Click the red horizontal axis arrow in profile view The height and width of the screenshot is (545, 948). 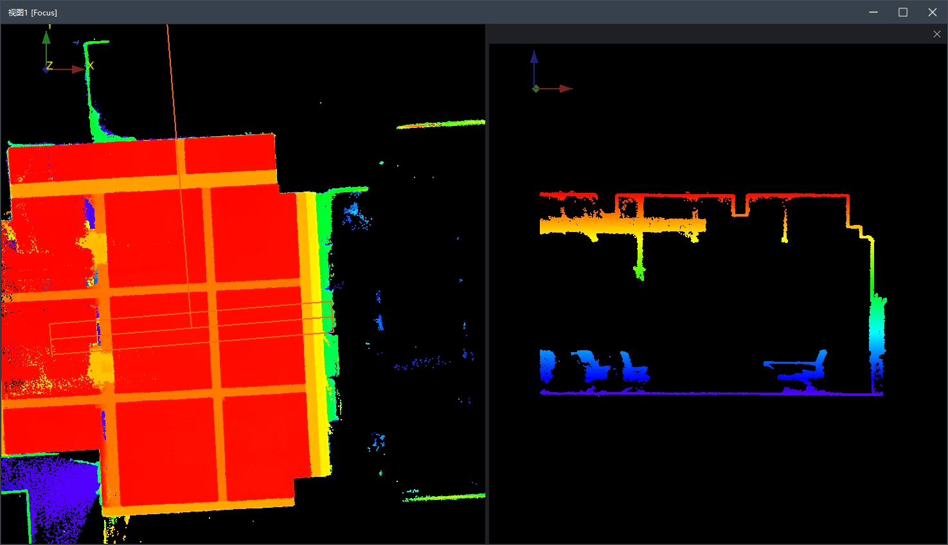564,89
